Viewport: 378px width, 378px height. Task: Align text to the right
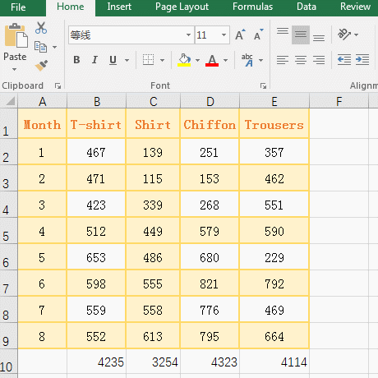[319, 60]
